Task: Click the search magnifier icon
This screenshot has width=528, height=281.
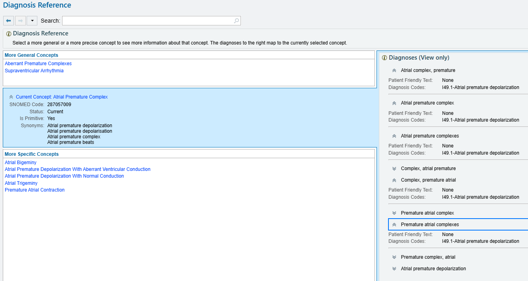Action: click(x=236, y=21)
